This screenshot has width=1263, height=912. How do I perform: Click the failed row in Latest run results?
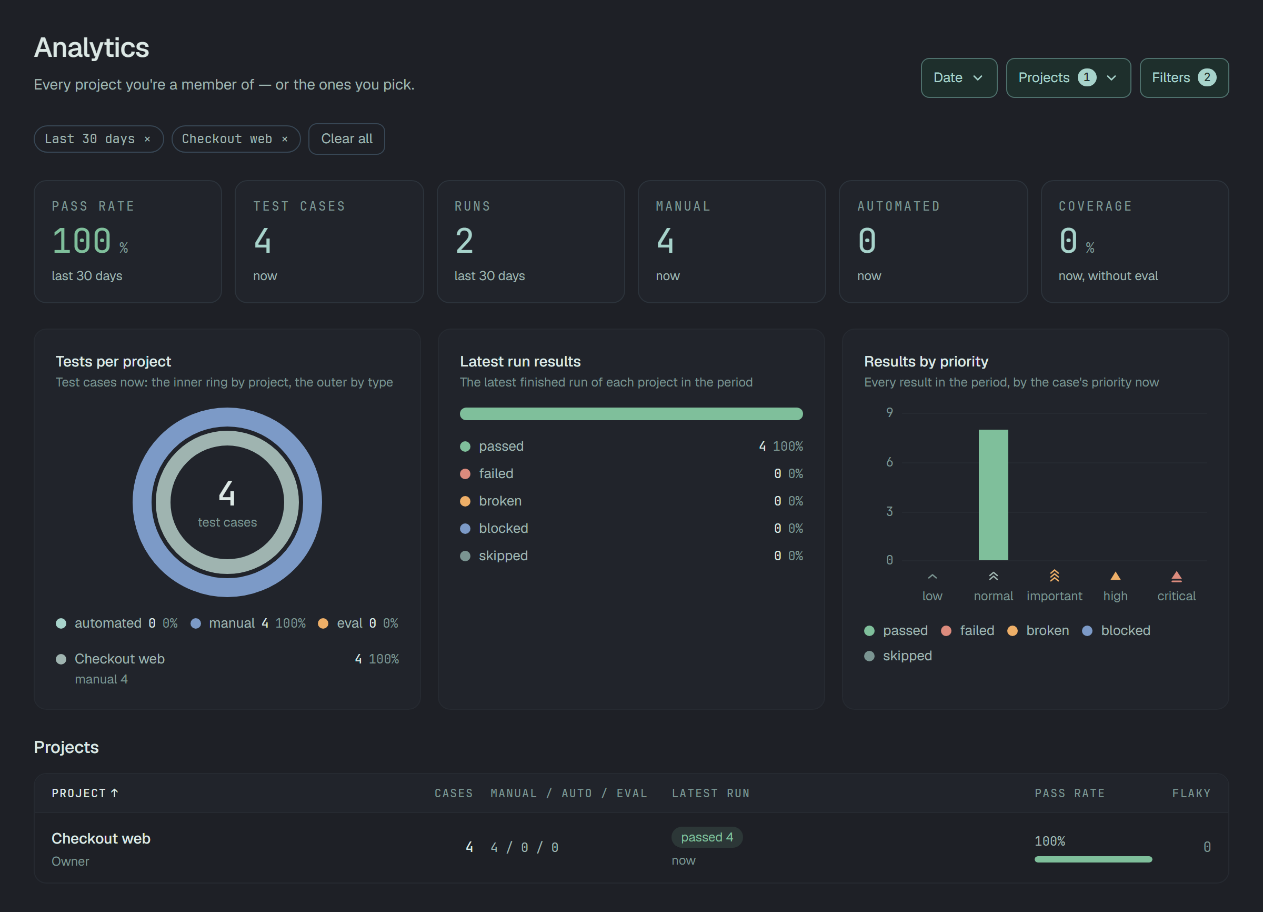[x=631, y=473]
